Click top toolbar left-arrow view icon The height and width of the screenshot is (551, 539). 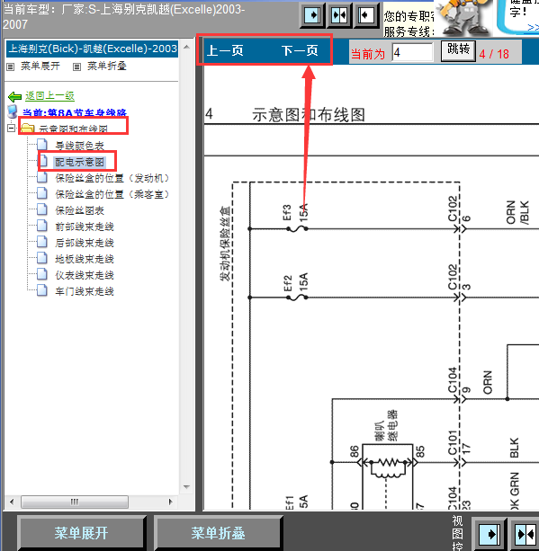click(x=366, y=15)
